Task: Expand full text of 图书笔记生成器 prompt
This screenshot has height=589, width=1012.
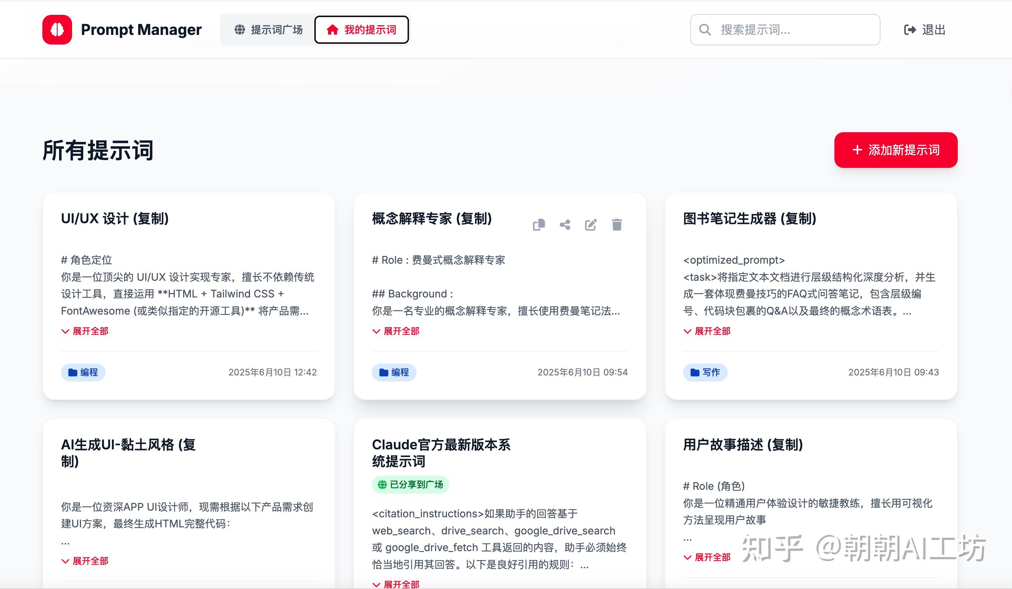Action: [x=707, y=331]
